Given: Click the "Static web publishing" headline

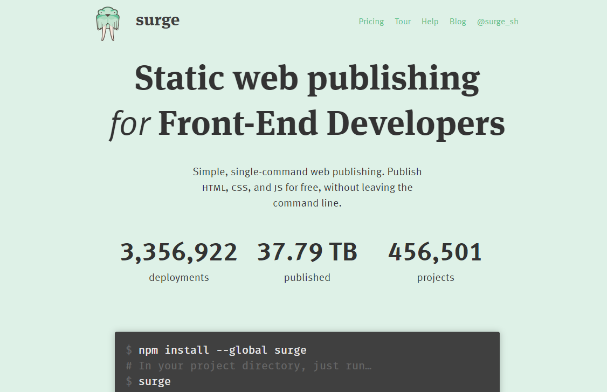Looking at the screenshot, I should coord(307,79).
